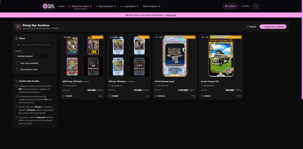Screen dimensions: 303x149
Task: Click the 550.000 STARBITS min bid value
Action: (x=95, y=90)
